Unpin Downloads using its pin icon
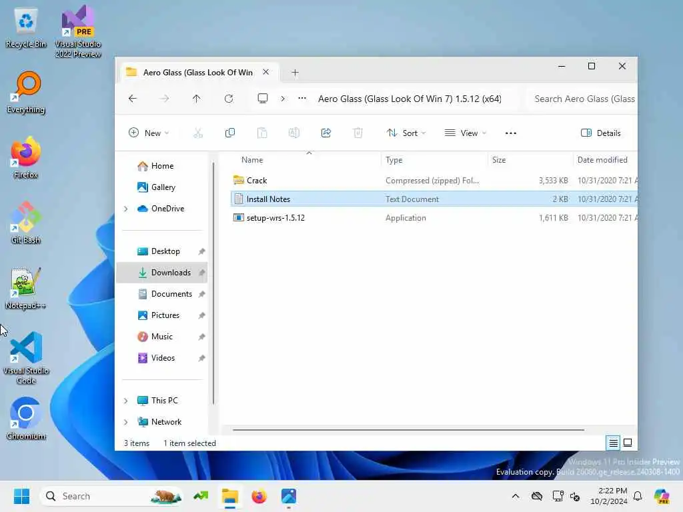The image size is (683, 512). coord(201,273)
